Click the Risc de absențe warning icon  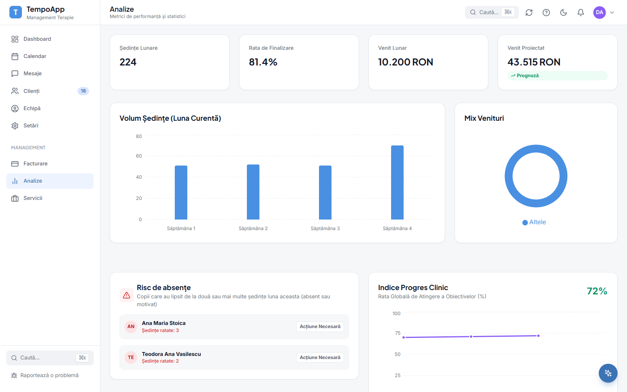click(127, 295)
